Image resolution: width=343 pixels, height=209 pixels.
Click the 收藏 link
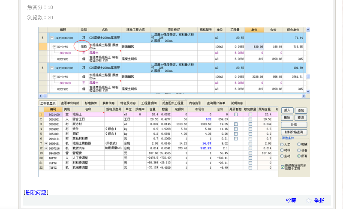292,200
